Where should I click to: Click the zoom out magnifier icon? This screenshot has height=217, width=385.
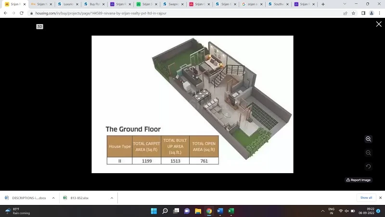pos(368,152)
